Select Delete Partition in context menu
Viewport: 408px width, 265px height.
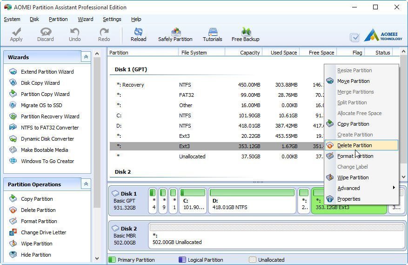coord(361,145)
